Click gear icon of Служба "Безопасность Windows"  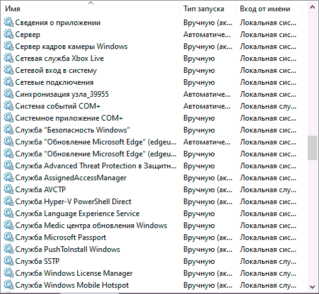click(x=9, y=130)
